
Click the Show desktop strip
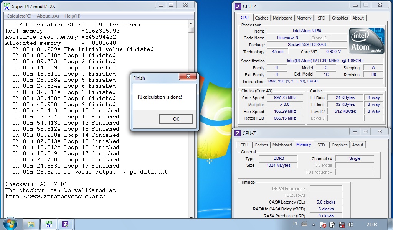tap(391, 225)
